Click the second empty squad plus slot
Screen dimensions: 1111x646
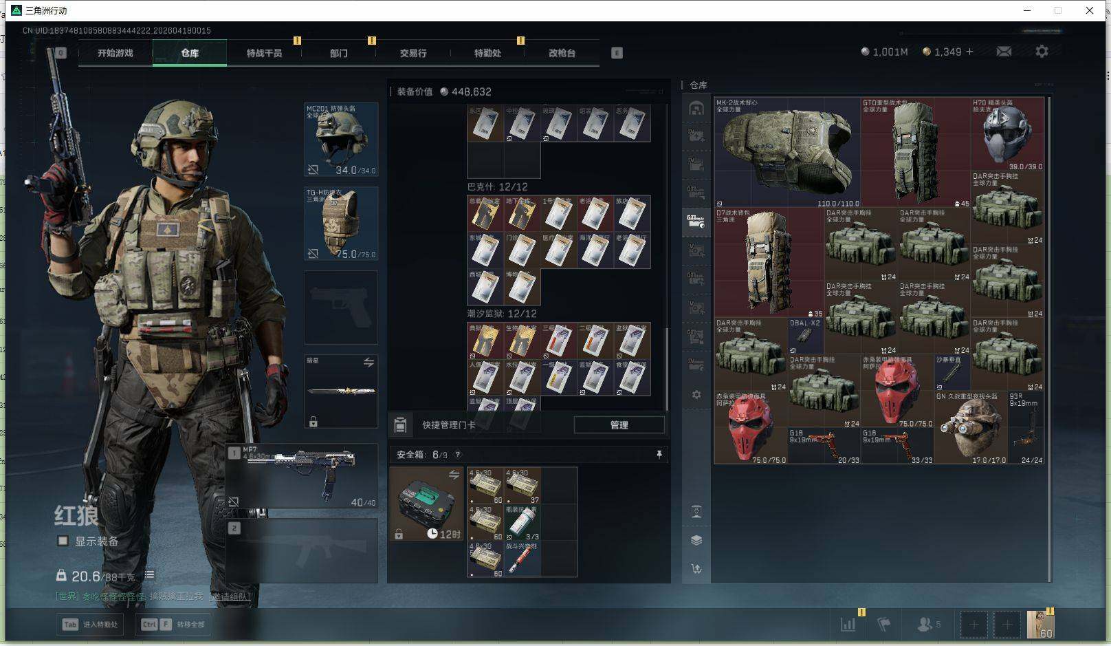[1006, 625]
